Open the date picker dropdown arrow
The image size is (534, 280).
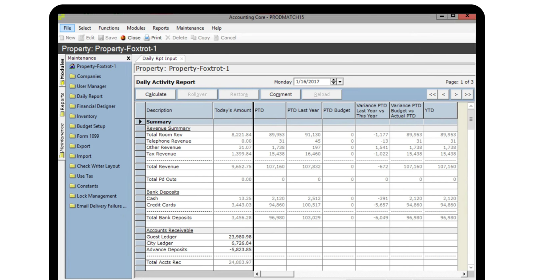[x=340, y=81]
